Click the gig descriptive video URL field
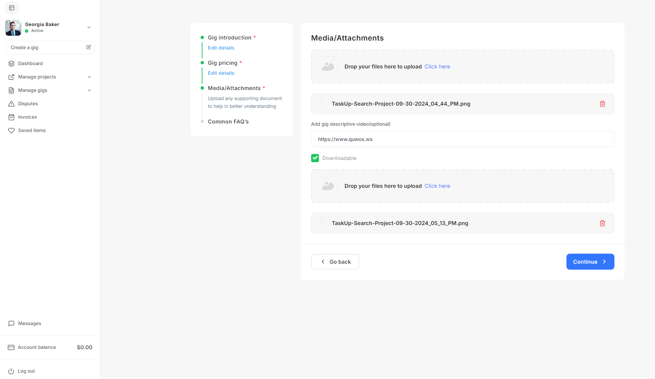The image size is (655, 379). [462, 139]
